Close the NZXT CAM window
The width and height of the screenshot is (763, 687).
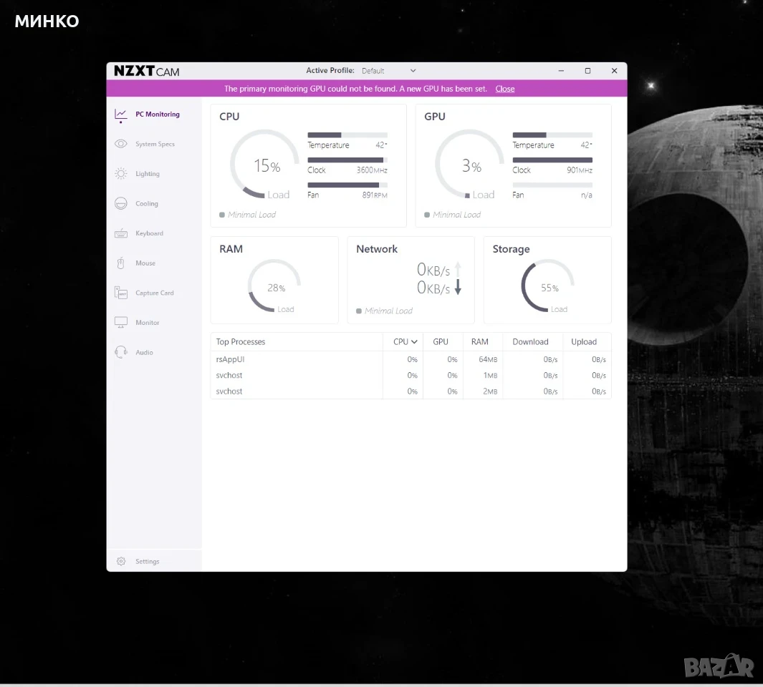coord(614,71)
